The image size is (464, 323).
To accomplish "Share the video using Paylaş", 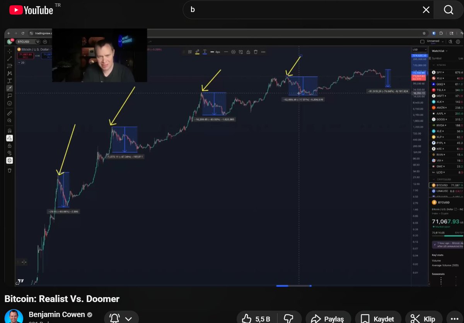I will [328, 319].
